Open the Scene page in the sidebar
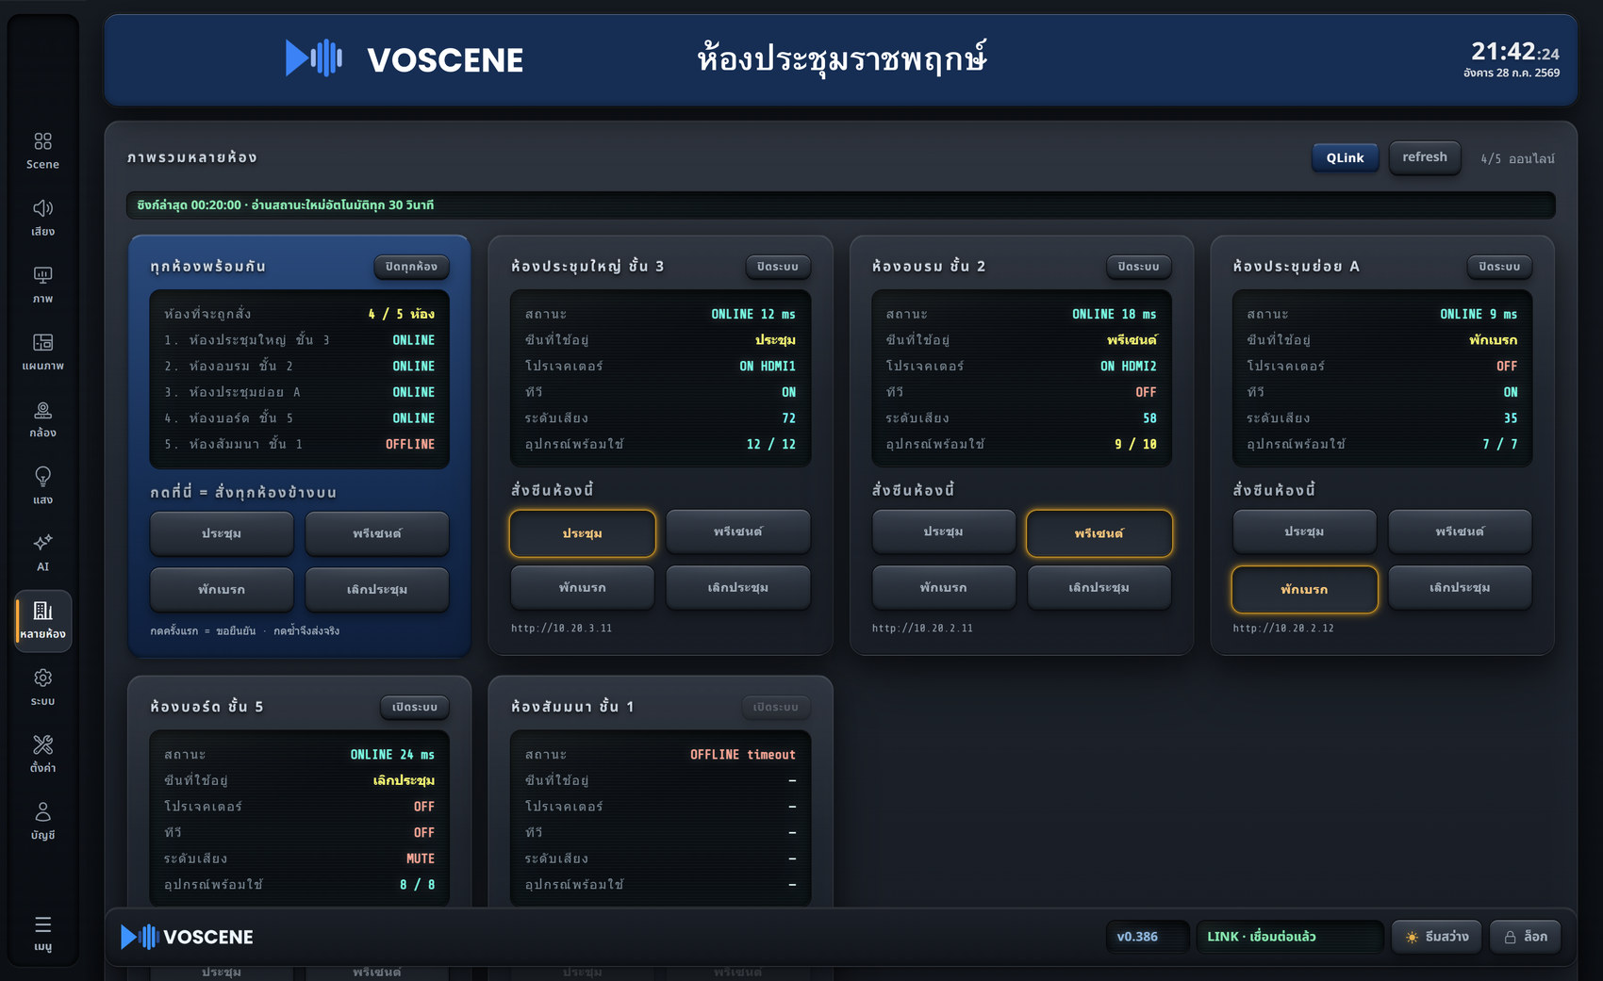This screenshot has height=981, width=1603. [42, 151]
